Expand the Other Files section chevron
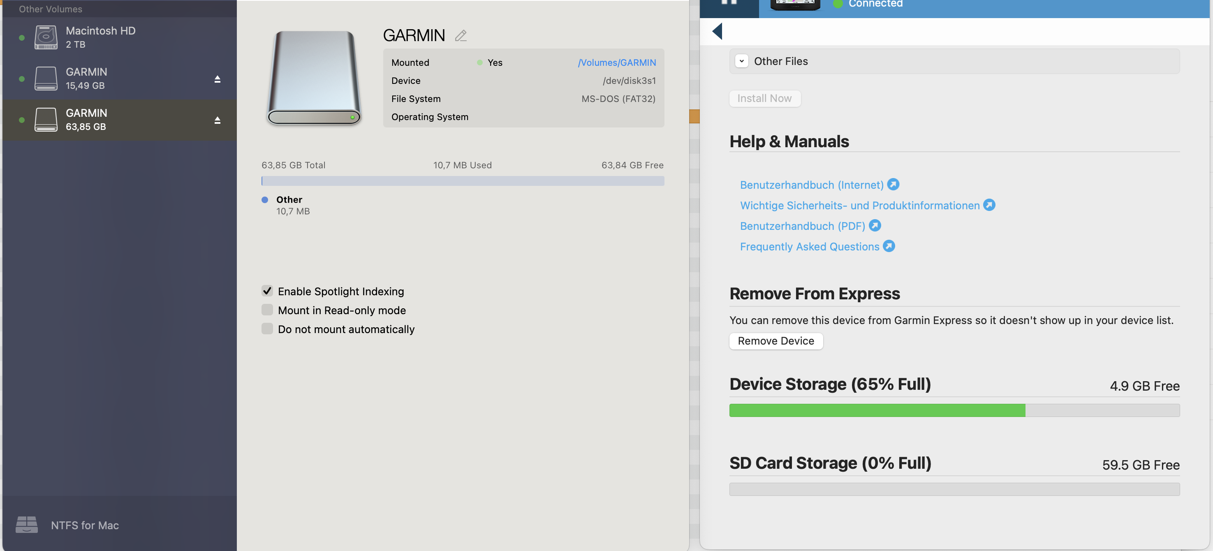The width and height of the screenshot is (1213, 551). click(742, 61)
